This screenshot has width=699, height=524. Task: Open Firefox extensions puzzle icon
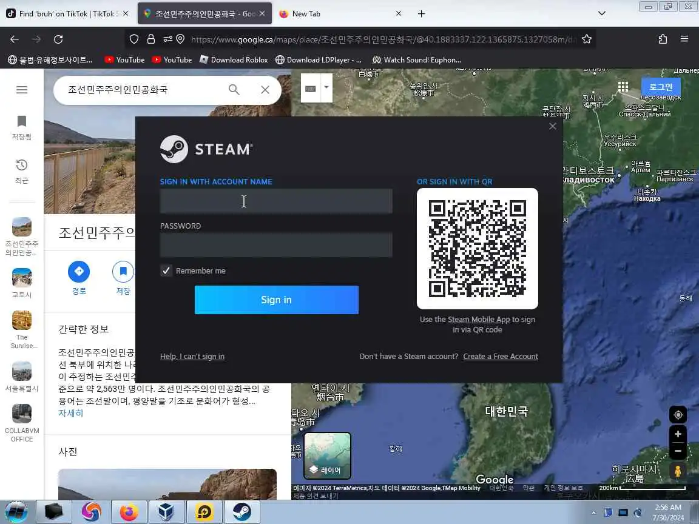point(663,39)
